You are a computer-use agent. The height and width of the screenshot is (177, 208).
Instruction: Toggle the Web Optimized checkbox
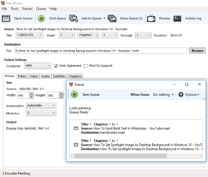click(x=56, y=66)
